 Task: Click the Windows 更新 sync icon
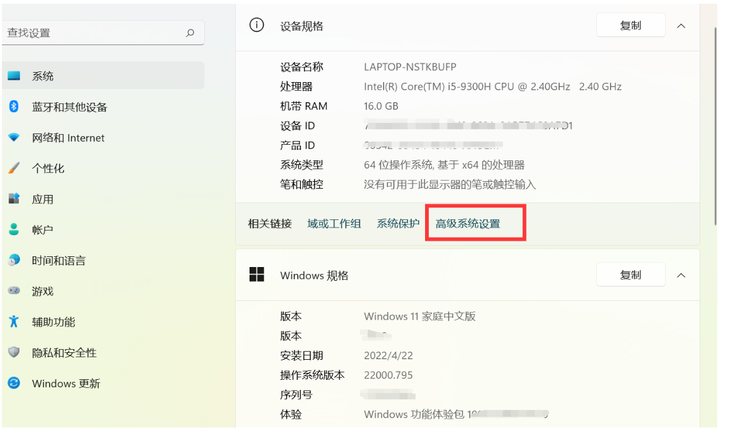pyautogui.click(x=14, y=383)
